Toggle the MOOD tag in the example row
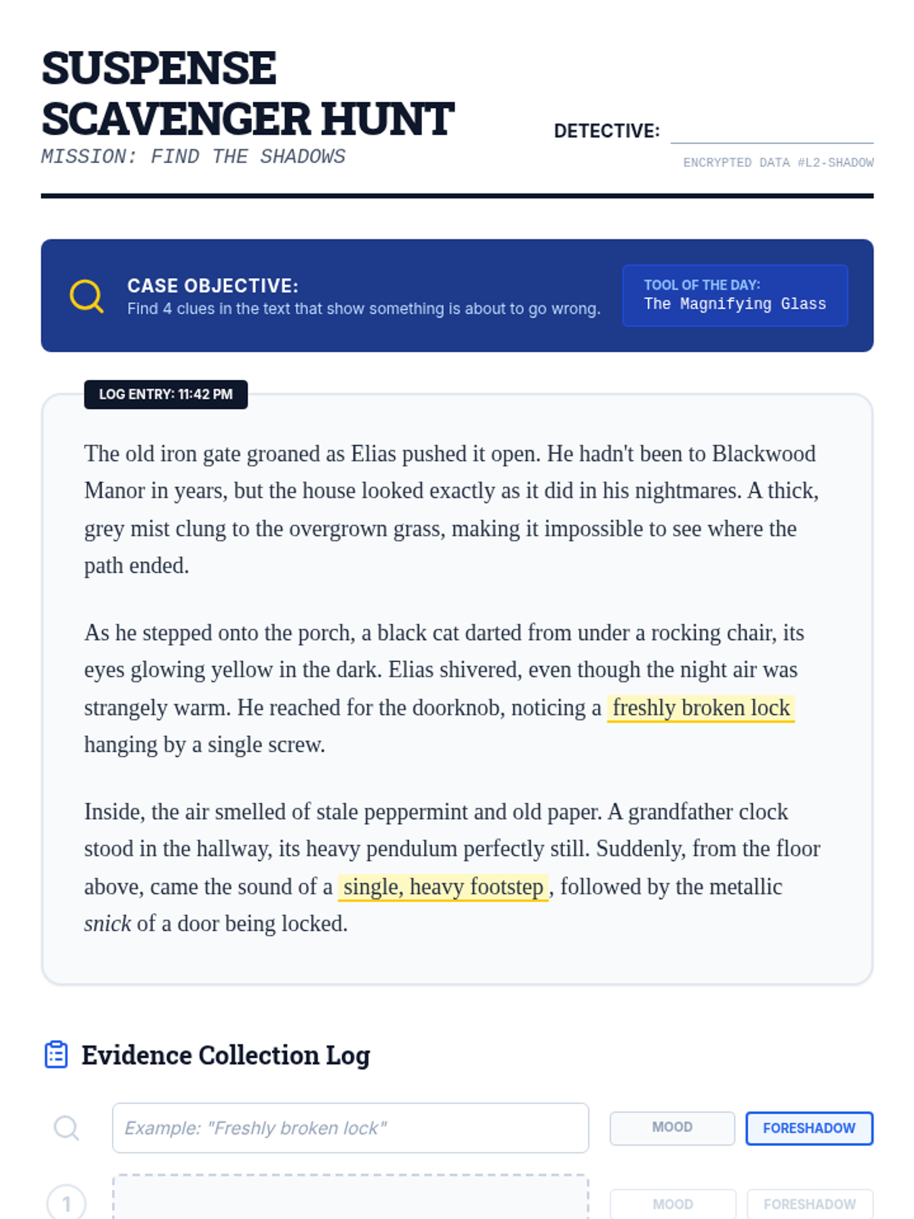Screen dimensions: 914x1219 coord(672,1128)
